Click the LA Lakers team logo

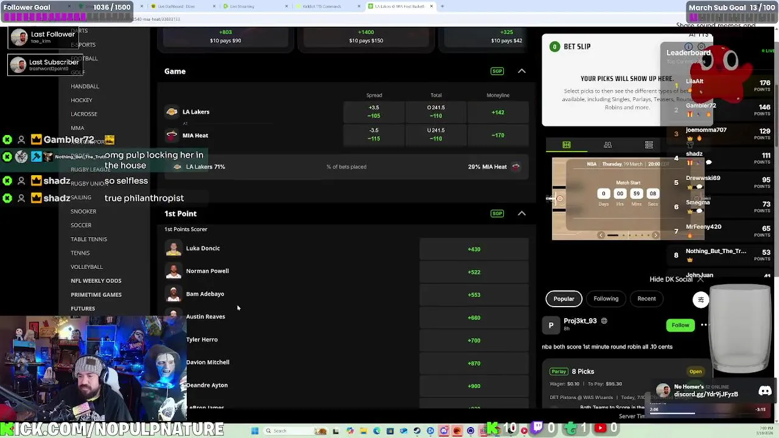172,112
